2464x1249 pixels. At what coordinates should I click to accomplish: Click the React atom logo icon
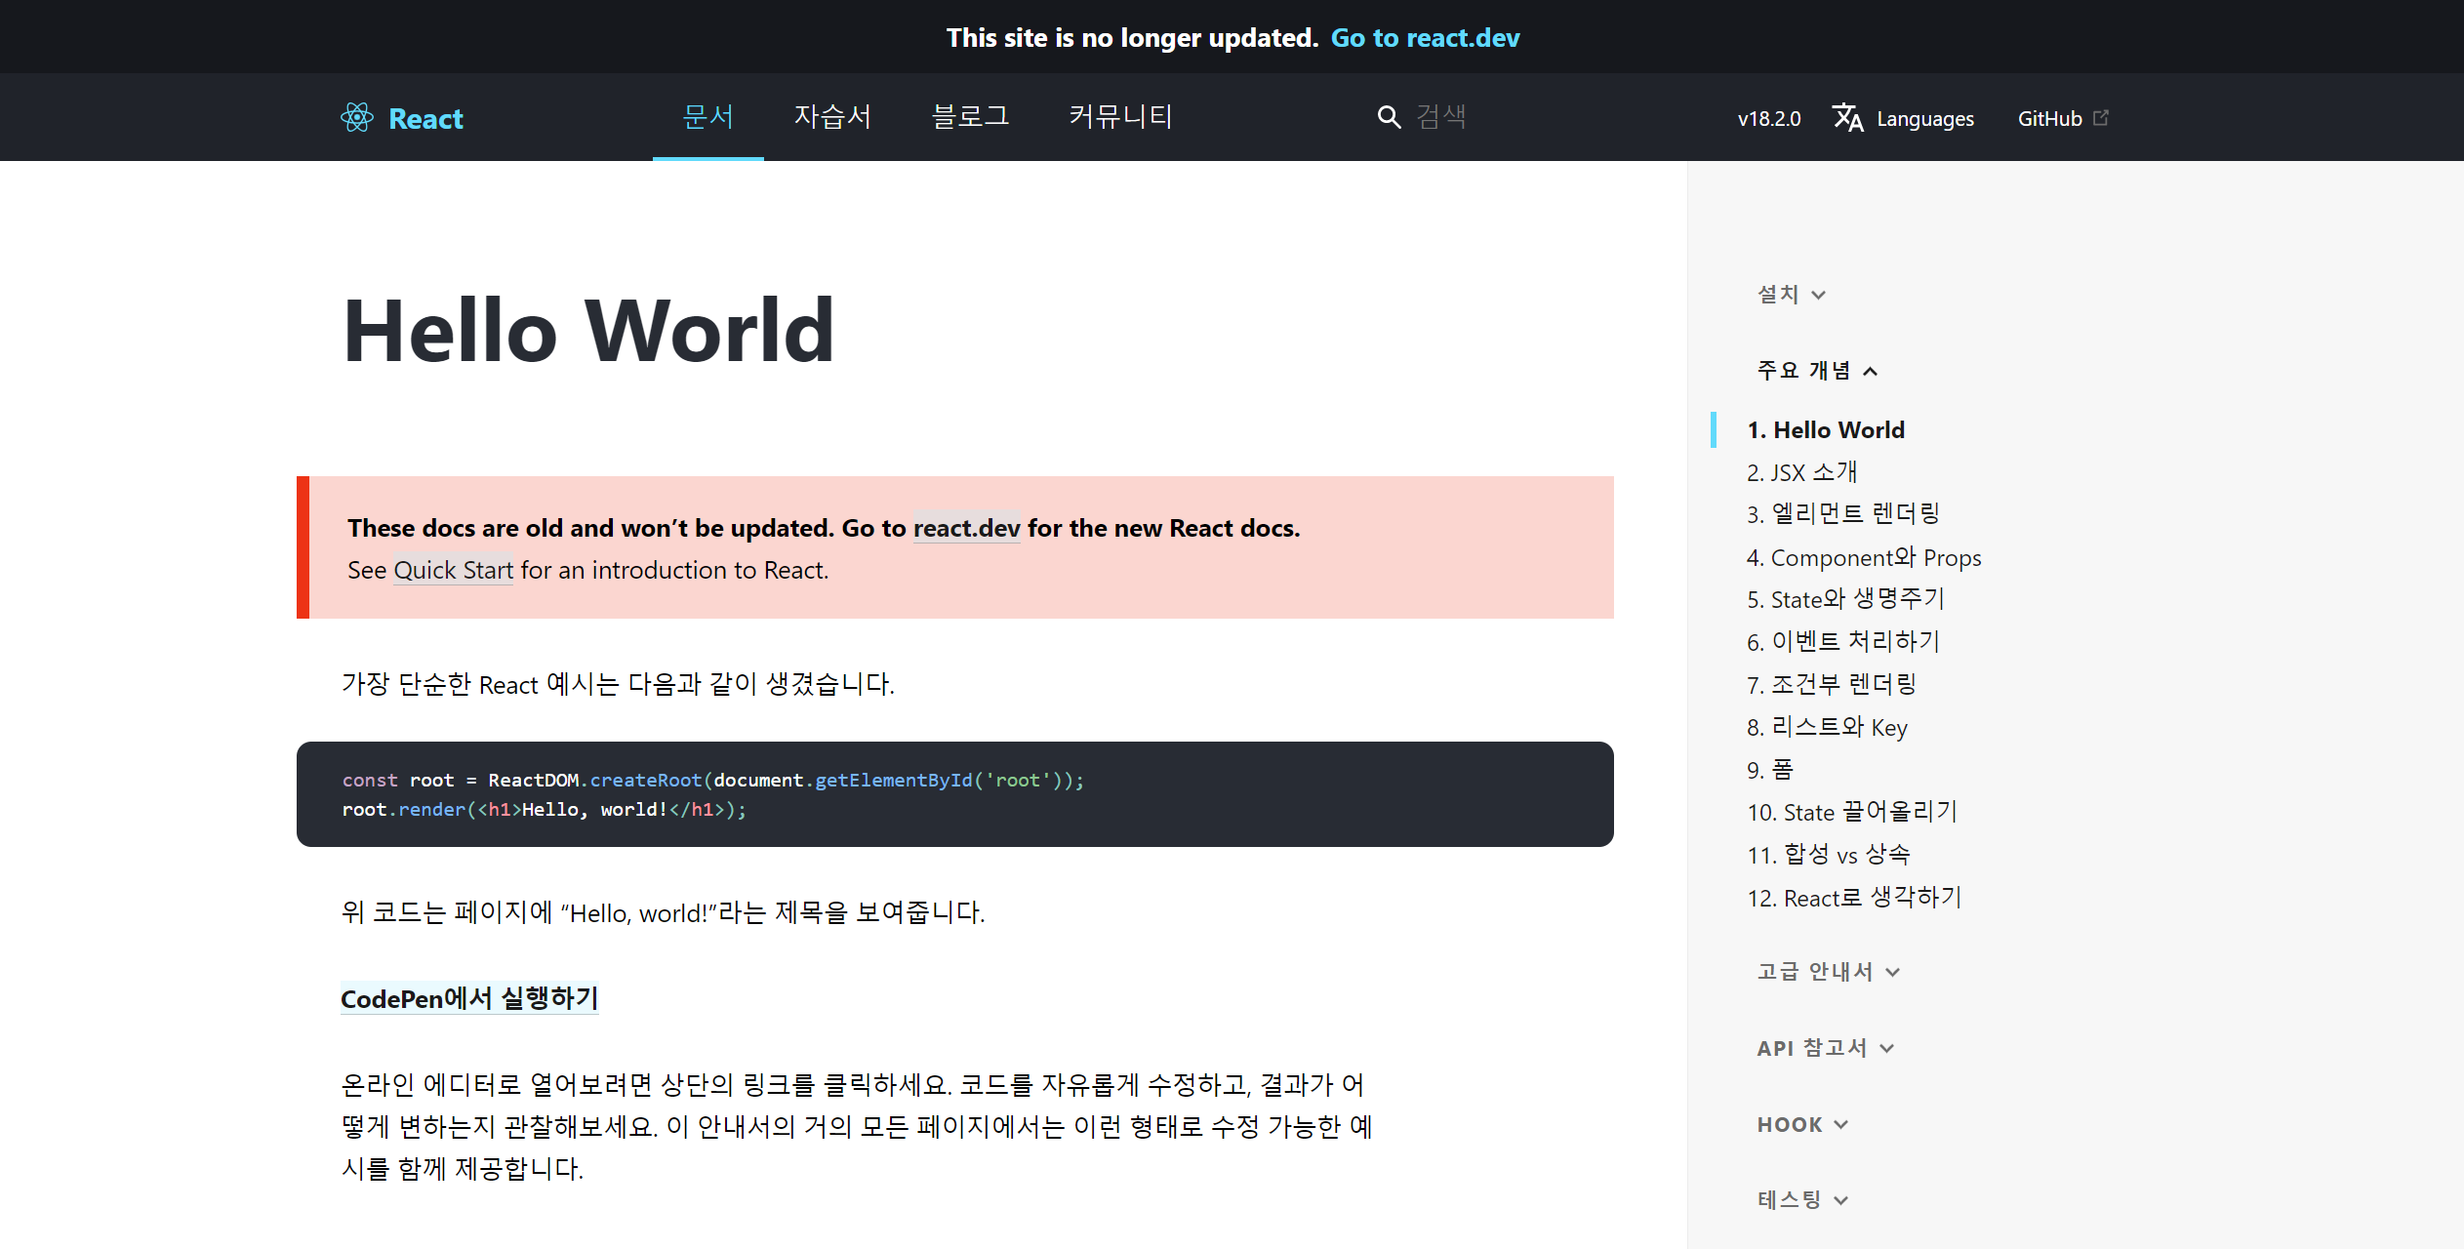(357, 118)
